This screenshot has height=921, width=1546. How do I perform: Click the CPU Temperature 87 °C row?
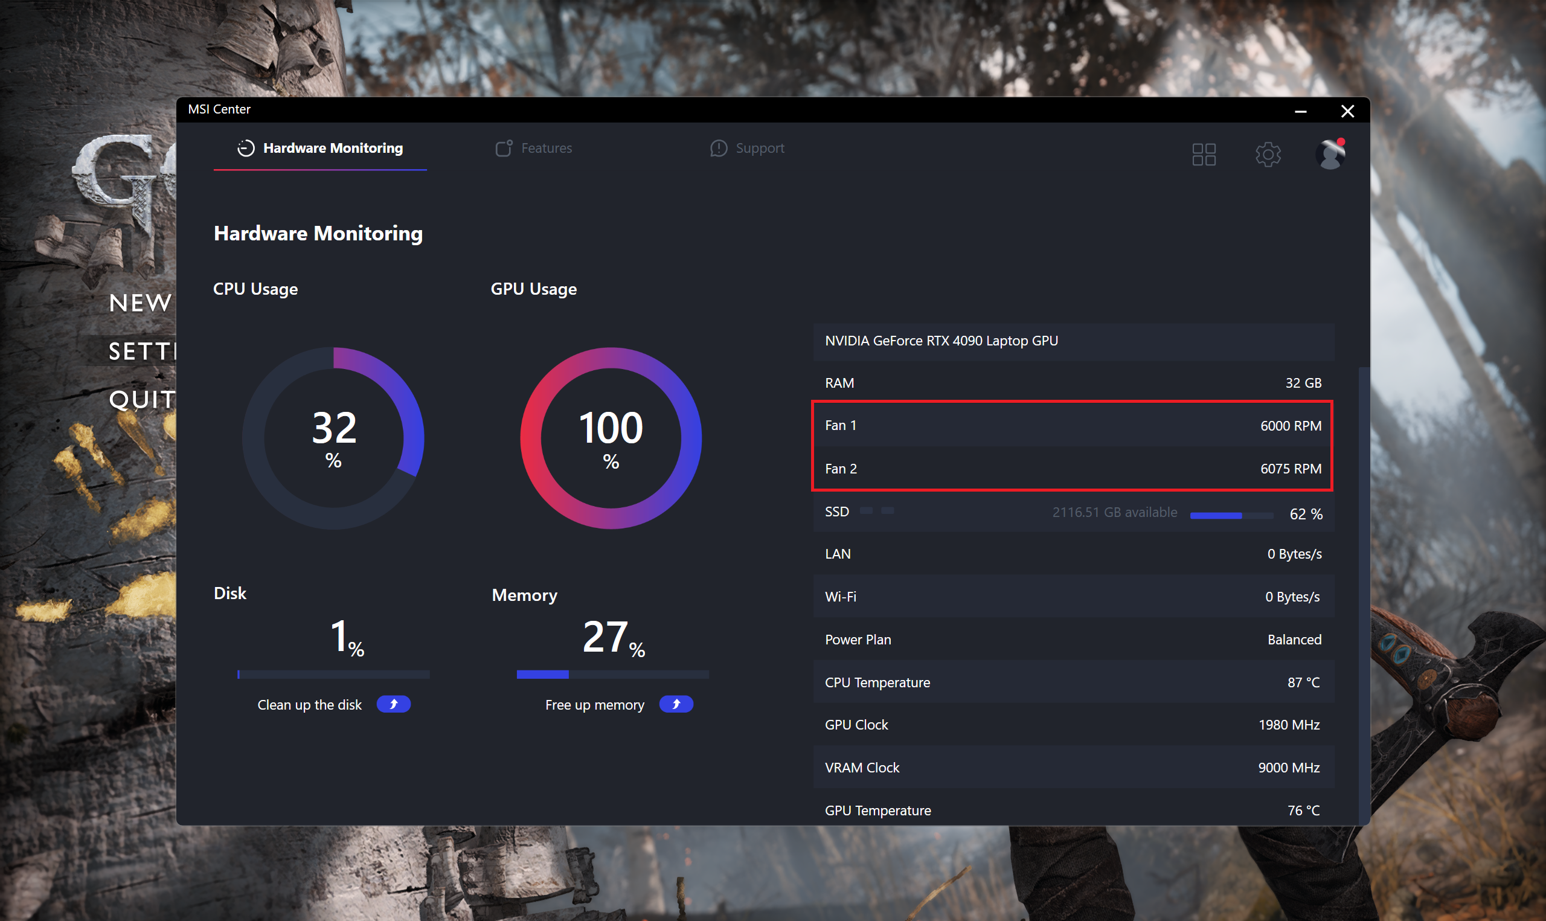(x=1074, y=682)
